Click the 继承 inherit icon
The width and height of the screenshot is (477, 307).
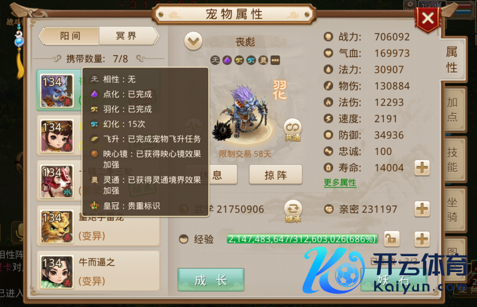pos(293,211)
